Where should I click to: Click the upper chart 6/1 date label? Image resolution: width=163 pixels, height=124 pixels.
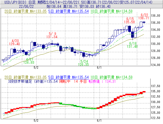coord(99,68)
